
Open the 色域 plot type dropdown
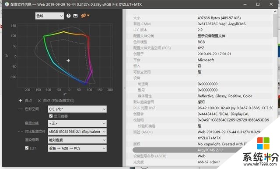[49, 16]
